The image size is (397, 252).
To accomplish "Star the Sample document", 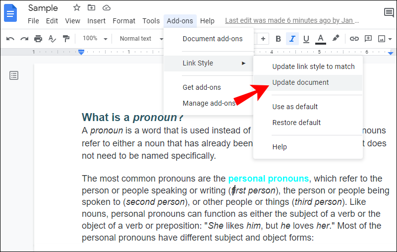I will (76, 7).
